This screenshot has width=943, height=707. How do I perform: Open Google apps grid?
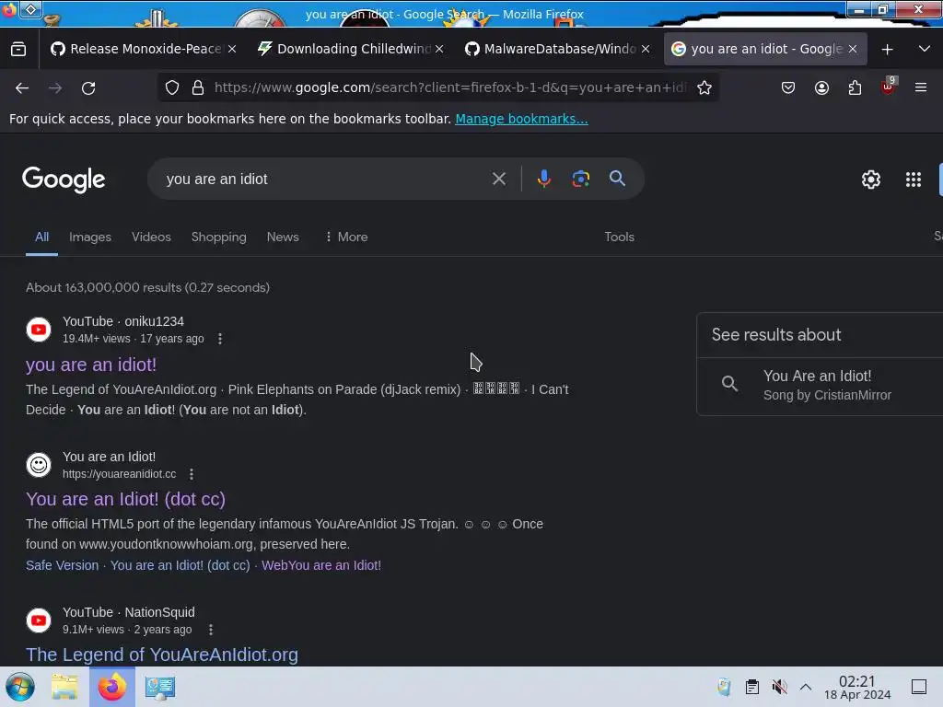click(x=913, y=180)
